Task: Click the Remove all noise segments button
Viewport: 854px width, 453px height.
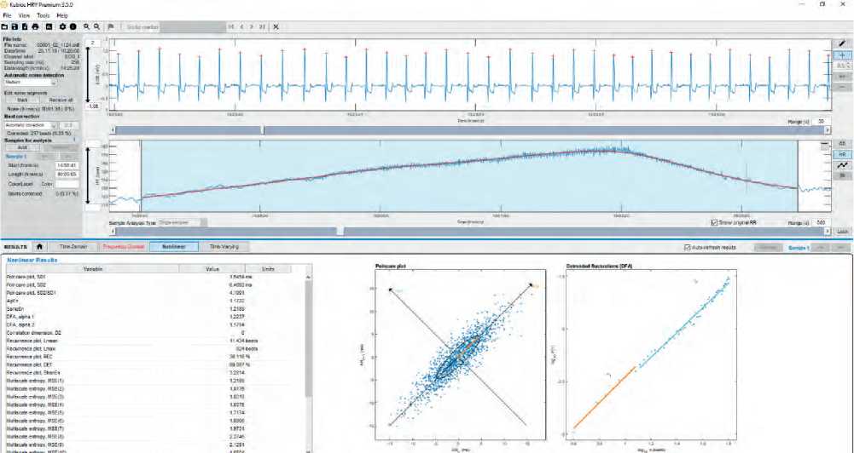Action: coord(61,100)
